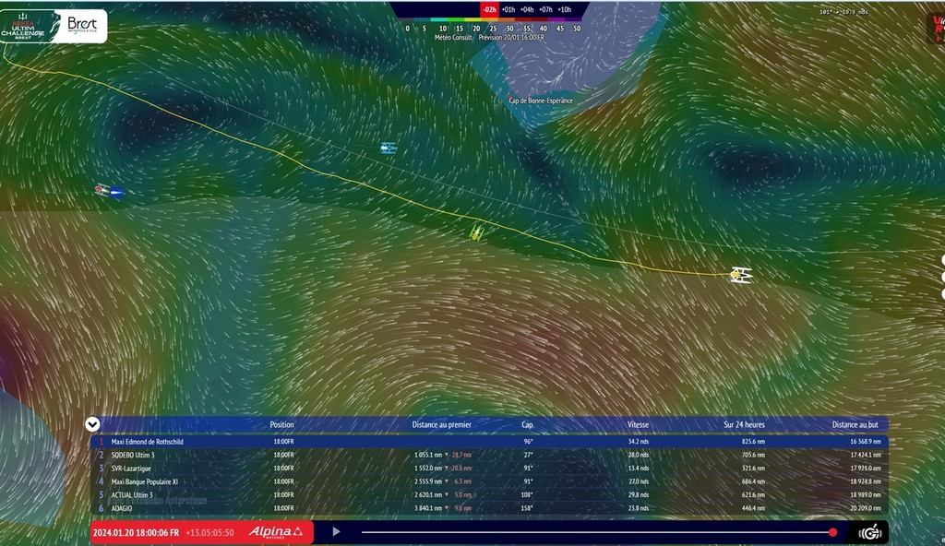Screen dimensions: 945x546
Task: Select the blue and red boat marker
Action: tap(110, 191)
